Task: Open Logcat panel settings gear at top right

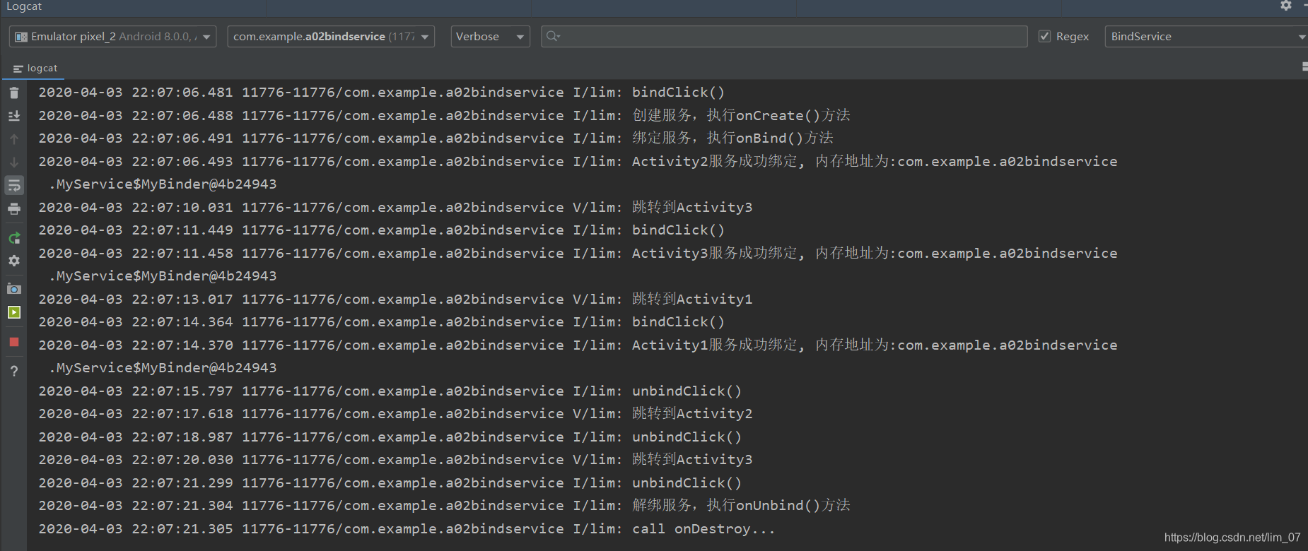Action: 1286,6
